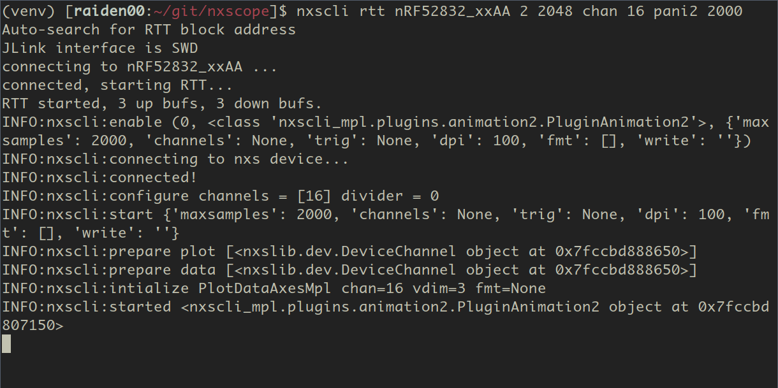Click the username 'raiden00' in the prompt
This screenshot has width=778, height=388.
[x=109, y=11]
